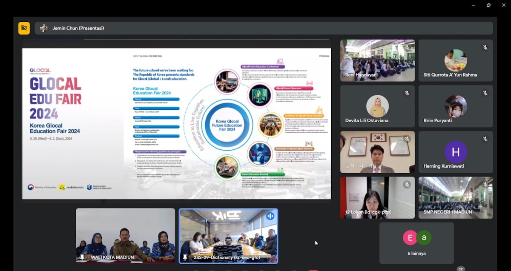Viewport: 511px width, 271px height.
Task: Select Herning Kurniawati's purple H avatar
Action: (456, 152)
